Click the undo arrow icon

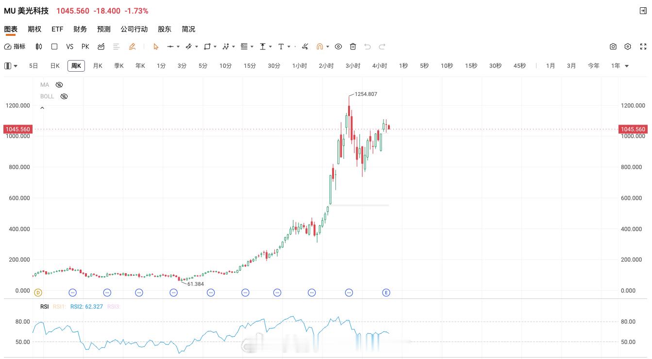[368, 47]
